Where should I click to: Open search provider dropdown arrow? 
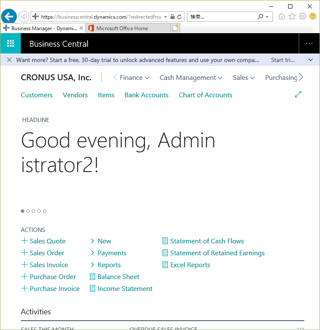(267, 17)
